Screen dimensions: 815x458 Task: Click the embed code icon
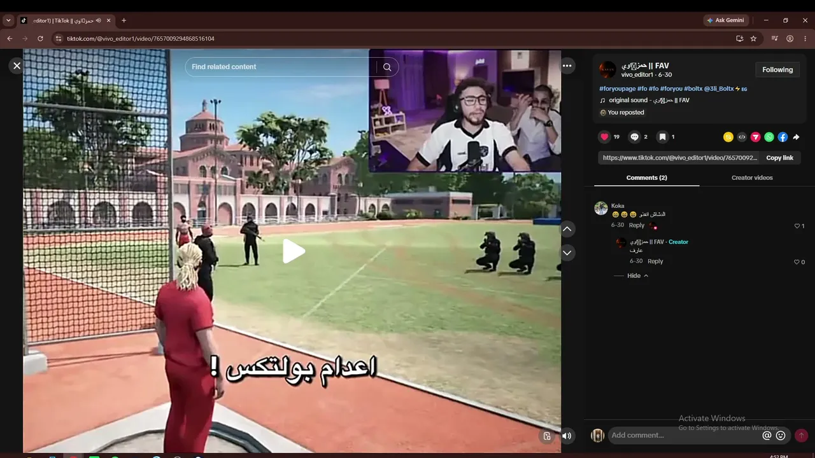pyautogui.click(x=742, y=137)
